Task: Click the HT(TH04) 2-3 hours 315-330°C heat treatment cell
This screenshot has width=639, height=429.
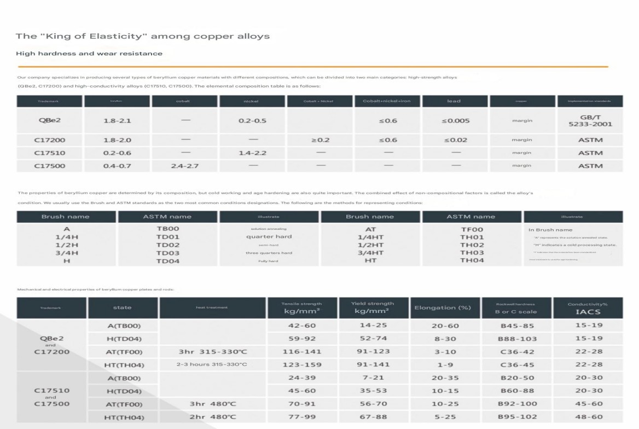Action: coord(211,365)
